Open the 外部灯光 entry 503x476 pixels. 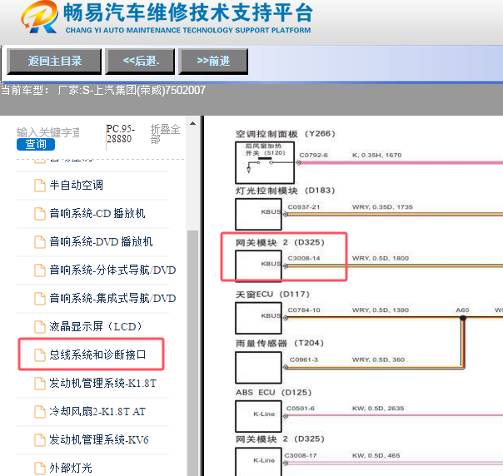(71, 468)
